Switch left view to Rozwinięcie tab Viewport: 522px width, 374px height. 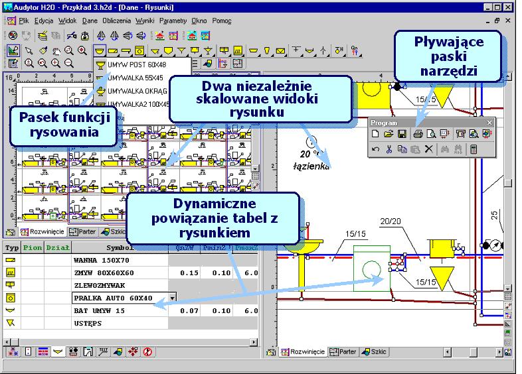(43, 231)
